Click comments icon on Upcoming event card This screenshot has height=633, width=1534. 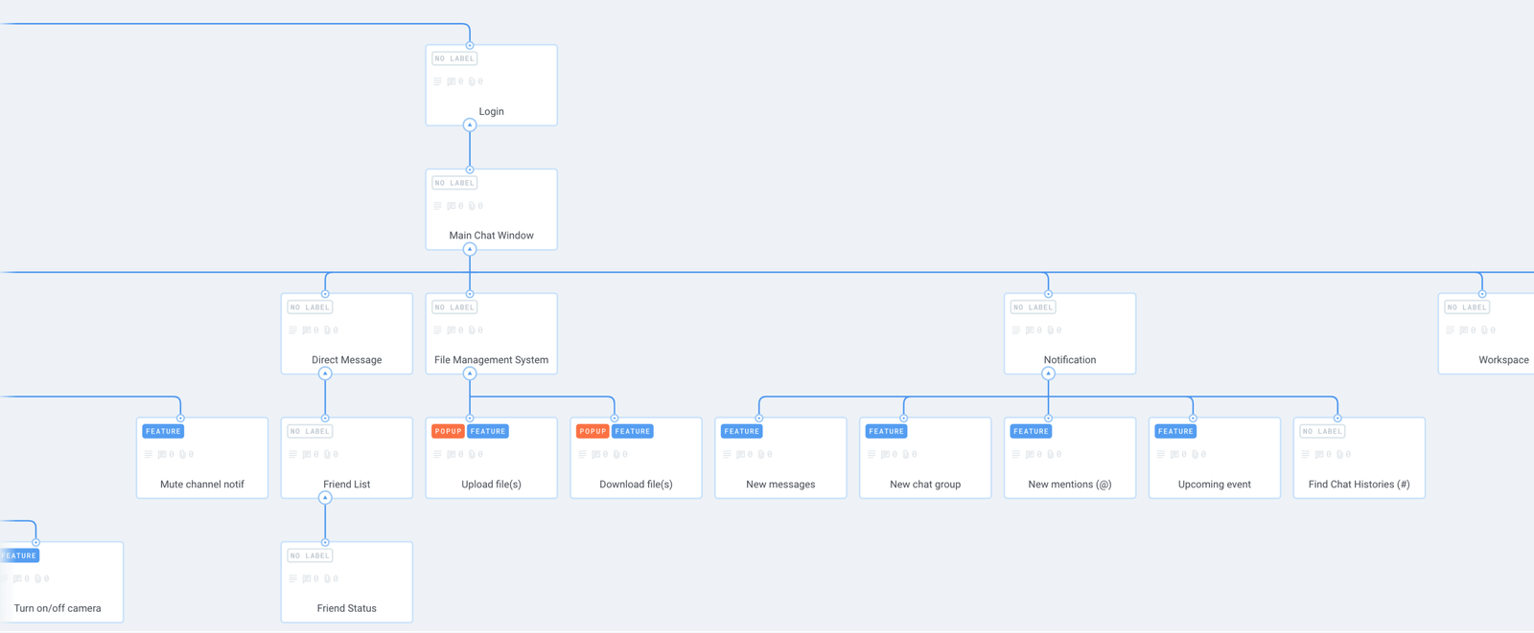tap(1174, 455)
